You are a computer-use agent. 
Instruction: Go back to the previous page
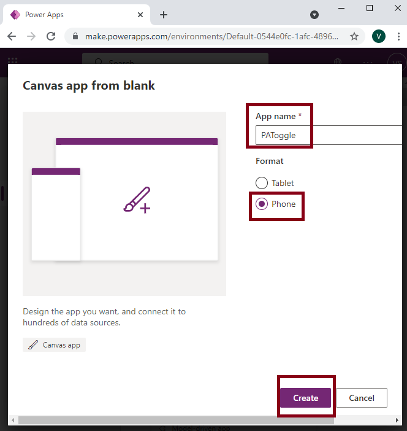(12, 37)
